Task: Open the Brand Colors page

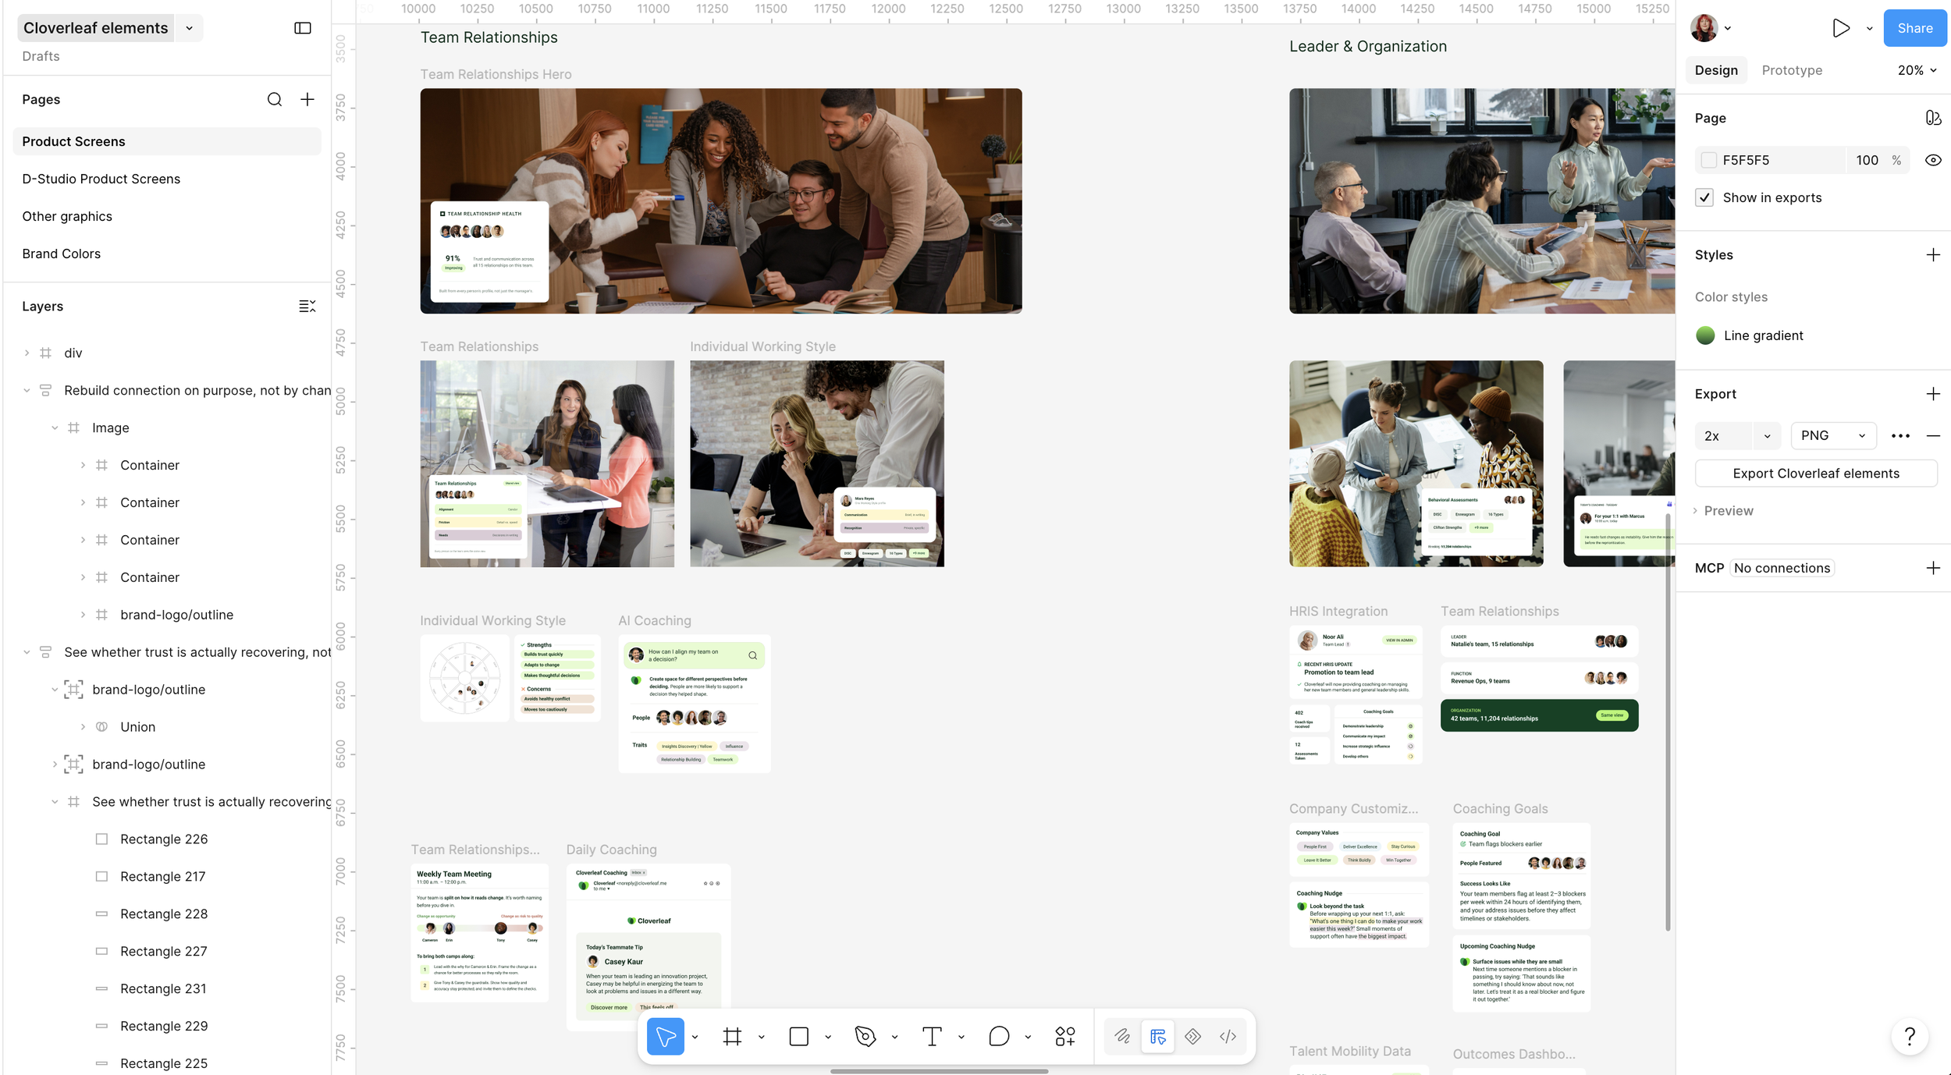Action: pos(167,254)
